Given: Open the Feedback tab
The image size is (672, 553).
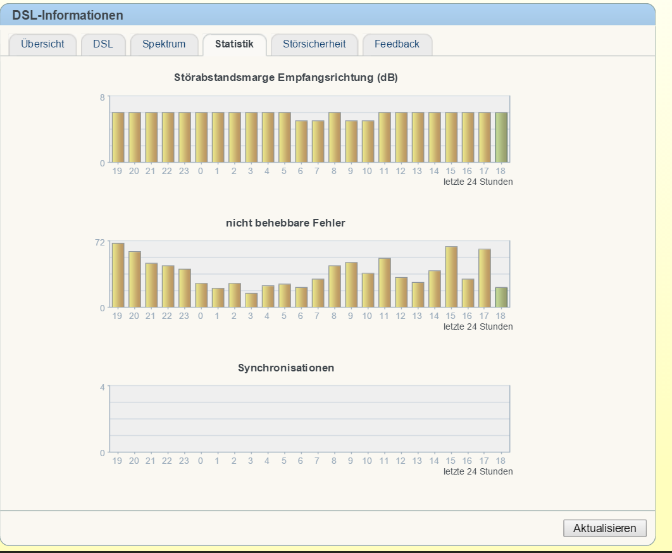Looking at the screenshot, I should pyautogui.click(x=397, y=44).
